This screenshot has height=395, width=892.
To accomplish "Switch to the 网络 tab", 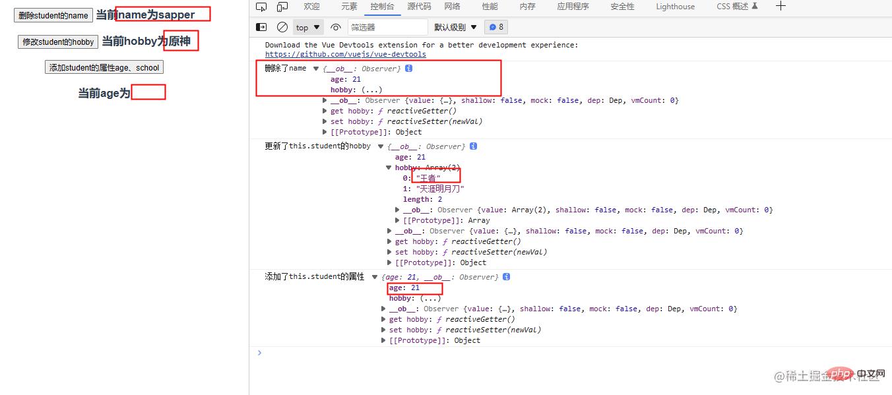I will point(452,7).
